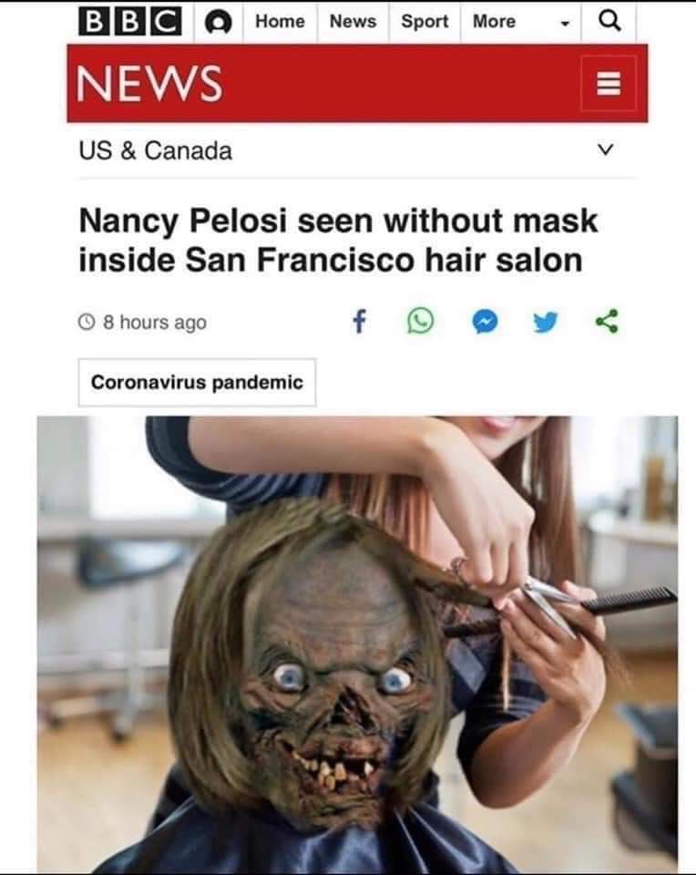Screen dimensions: 696x875
Task: Open the article's hair salon image
Action: (357, 644)
